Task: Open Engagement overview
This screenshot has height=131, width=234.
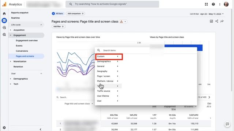Action: pos(27,40)
